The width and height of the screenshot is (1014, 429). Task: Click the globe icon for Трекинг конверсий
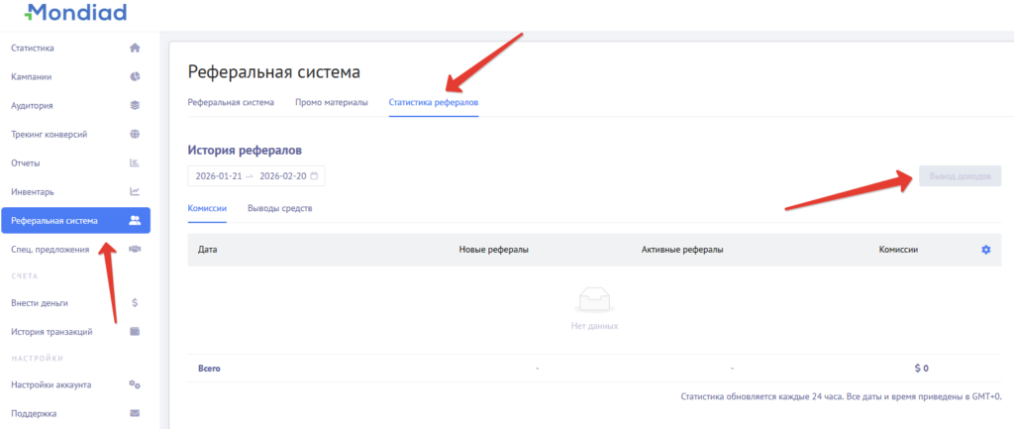tap(135, 134)
